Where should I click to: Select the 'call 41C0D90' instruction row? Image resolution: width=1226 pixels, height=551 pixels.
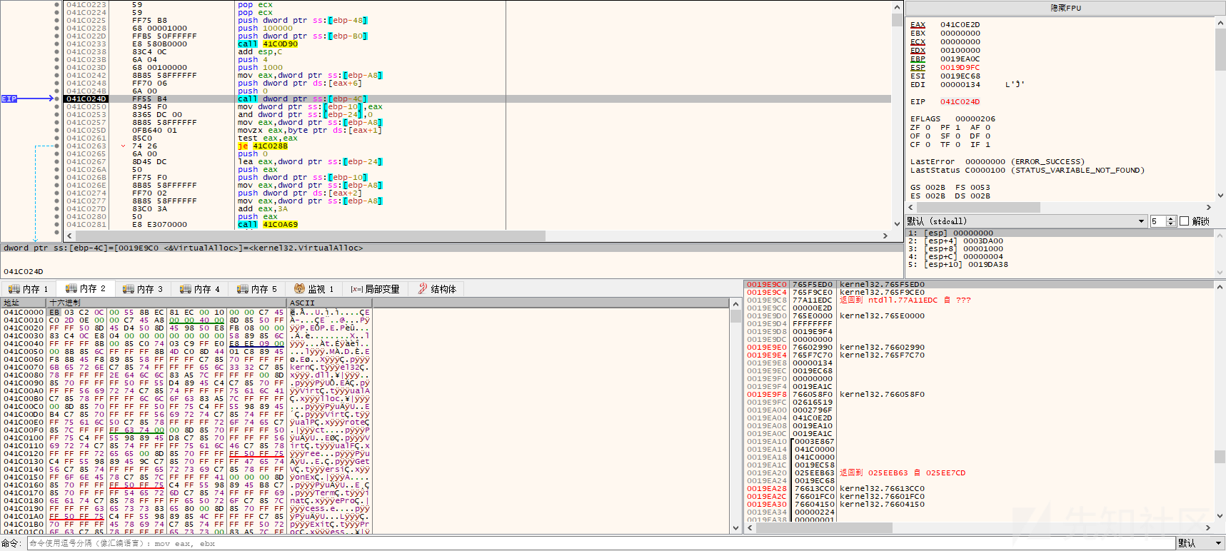pyautogui.click(x=477, y=44)
